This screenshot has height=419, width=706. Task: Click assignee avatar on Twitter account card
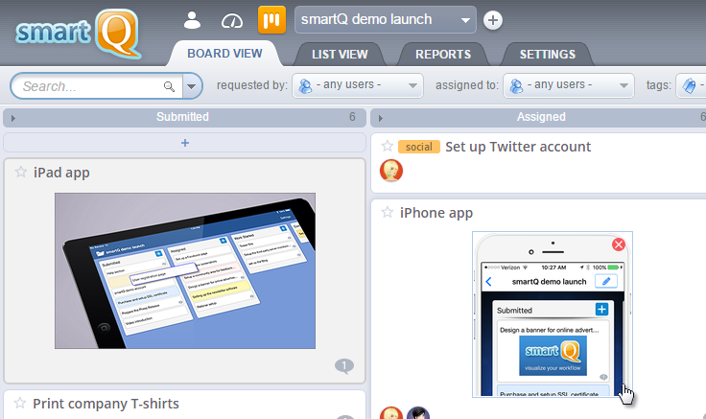click(x=391, y=171)
